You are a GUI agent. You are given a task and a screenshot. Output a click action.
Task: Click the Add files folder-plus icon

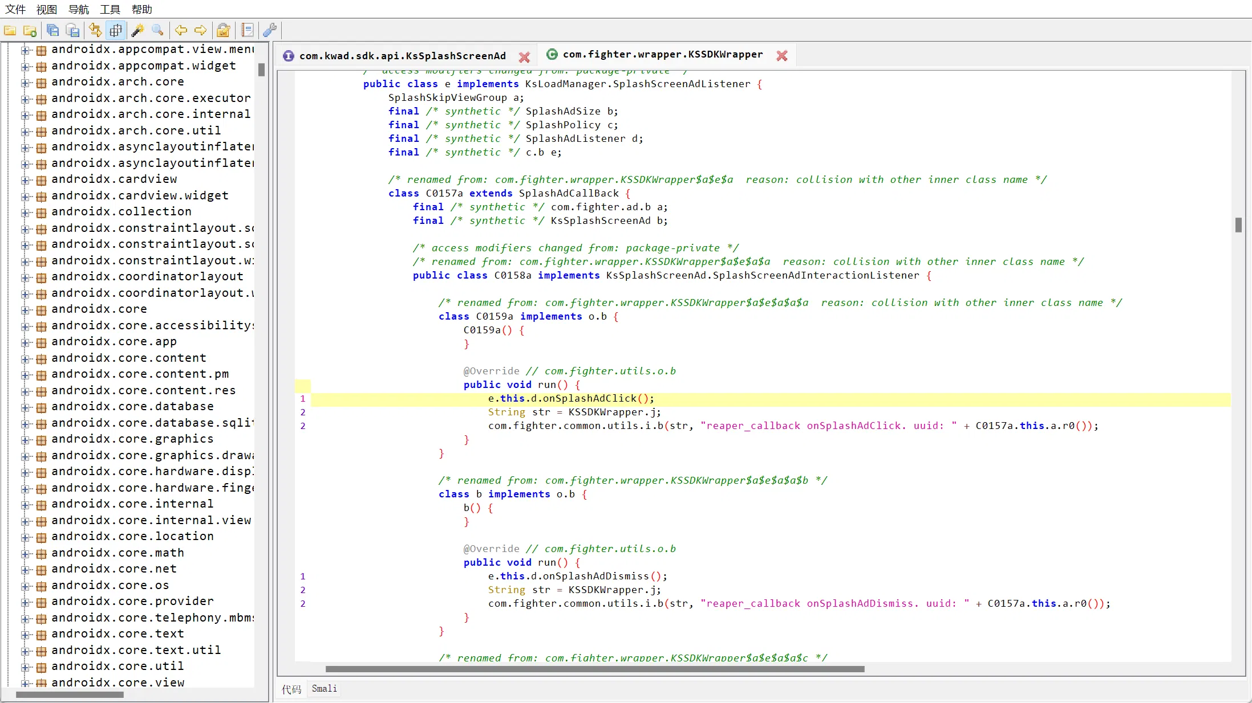30,30
